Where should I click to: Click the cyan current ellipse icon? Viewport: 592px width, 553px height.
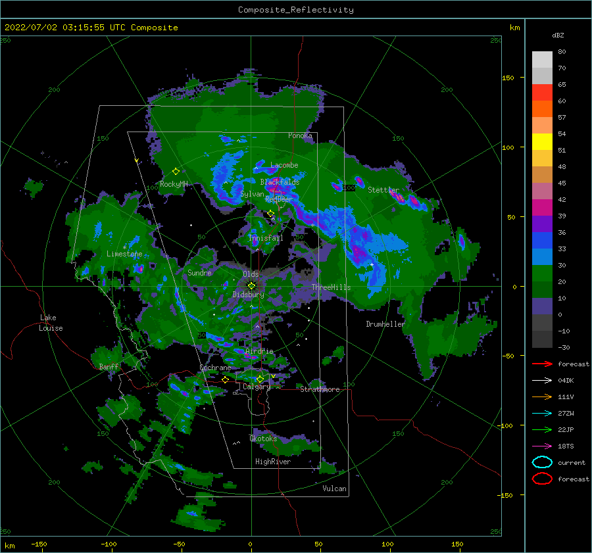pos(542,462)
